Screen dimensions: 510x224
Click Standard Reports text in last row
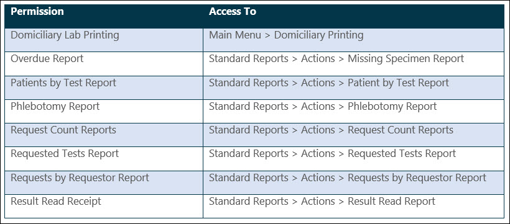coord(249,201)
